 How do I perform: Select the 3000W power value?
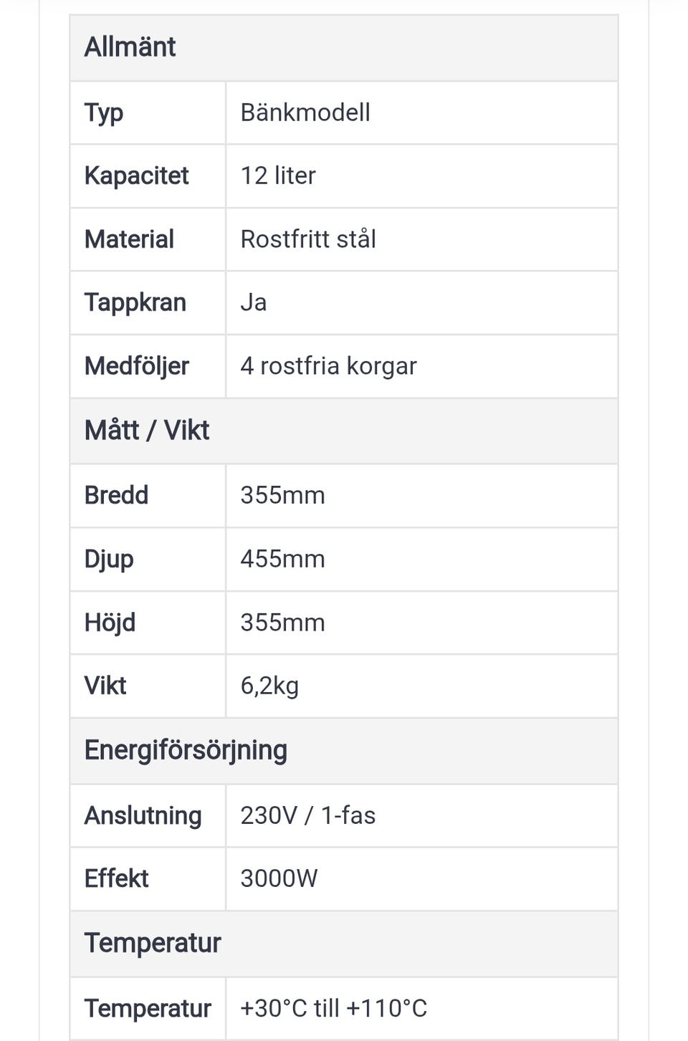coord(279,878)
